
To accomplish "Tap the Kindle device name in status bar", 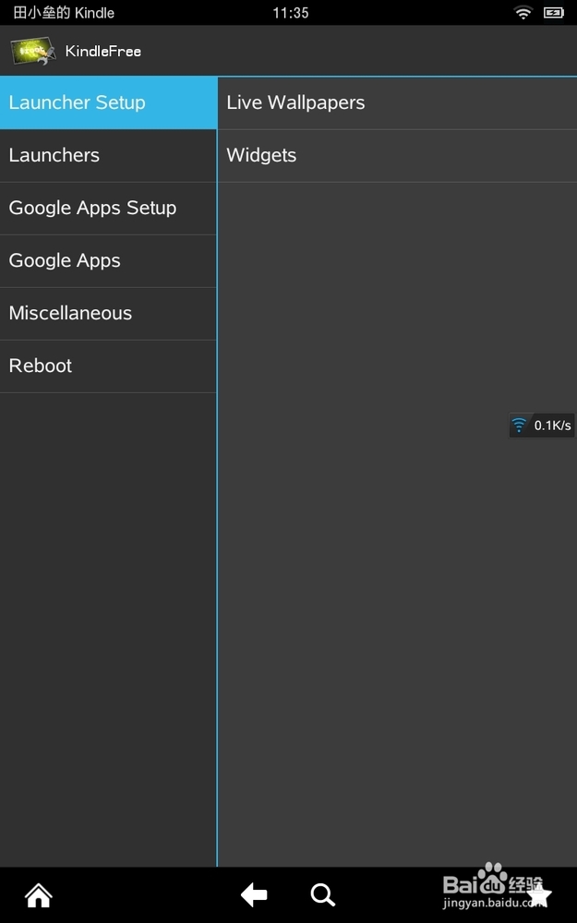I will (x=64, y=13).
